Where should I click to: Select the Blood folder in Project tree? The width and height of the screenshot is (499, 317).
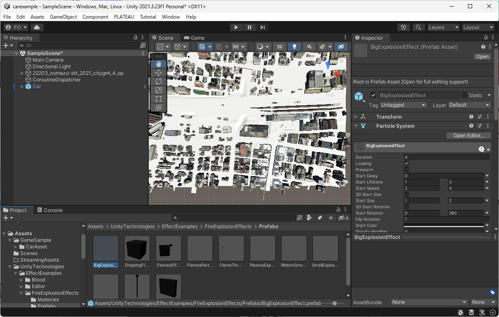(x=38, y=280)
